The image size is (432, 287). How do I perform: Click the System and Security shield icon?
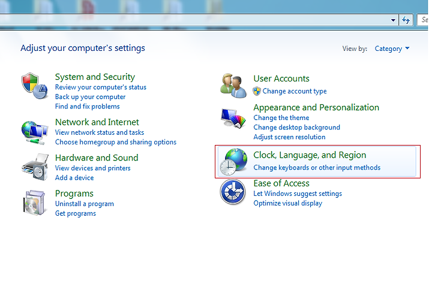click(34, 86)
